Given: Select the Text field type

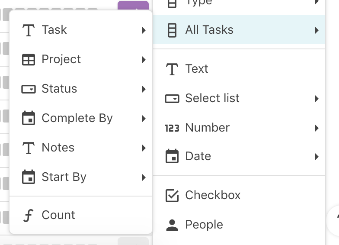Looking at the screenshot, I should (x=239, y=69).
